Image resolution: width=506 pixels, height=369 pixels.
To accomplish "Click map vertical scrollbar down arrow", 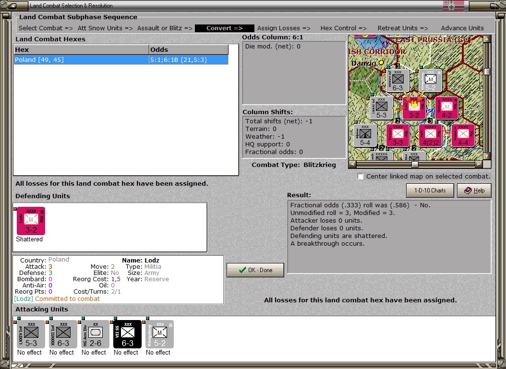I will pos(487,156).
